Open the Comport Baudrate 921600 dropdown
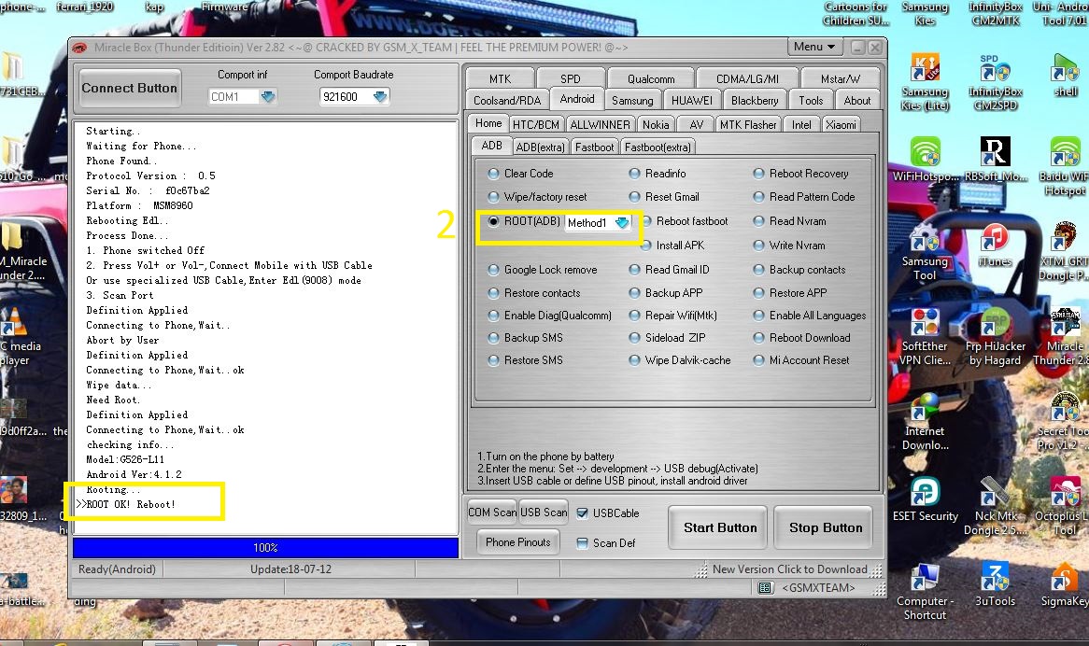The width and height of the screenshot is (1089, 646). [x=379, y=96]
